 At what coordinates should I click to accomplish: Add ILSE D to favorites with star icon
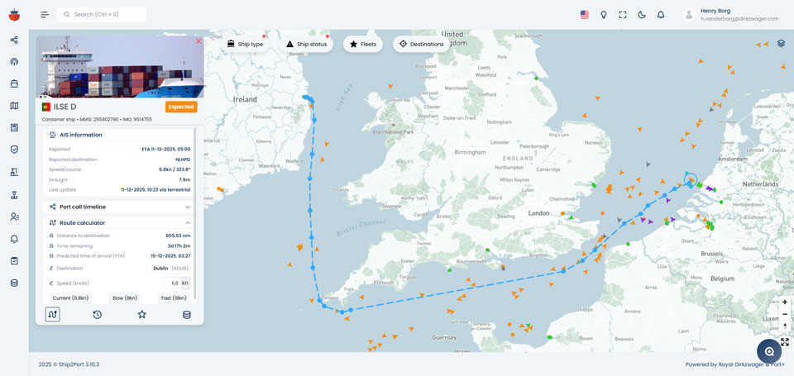(142, 314)
